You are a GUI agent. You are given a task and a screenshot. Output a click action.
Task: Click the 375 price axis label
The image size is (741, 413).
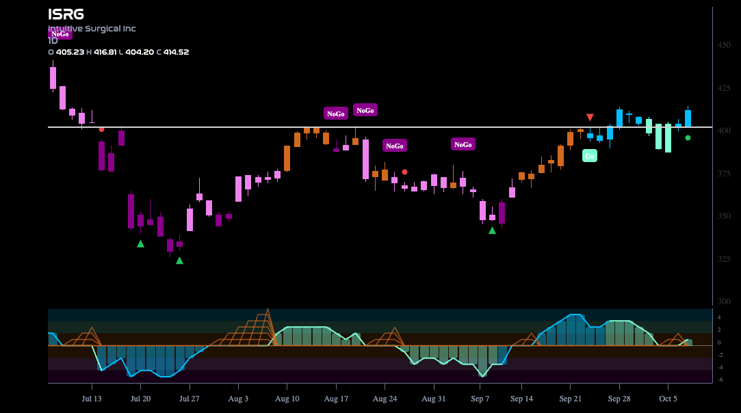coord(724,174)
